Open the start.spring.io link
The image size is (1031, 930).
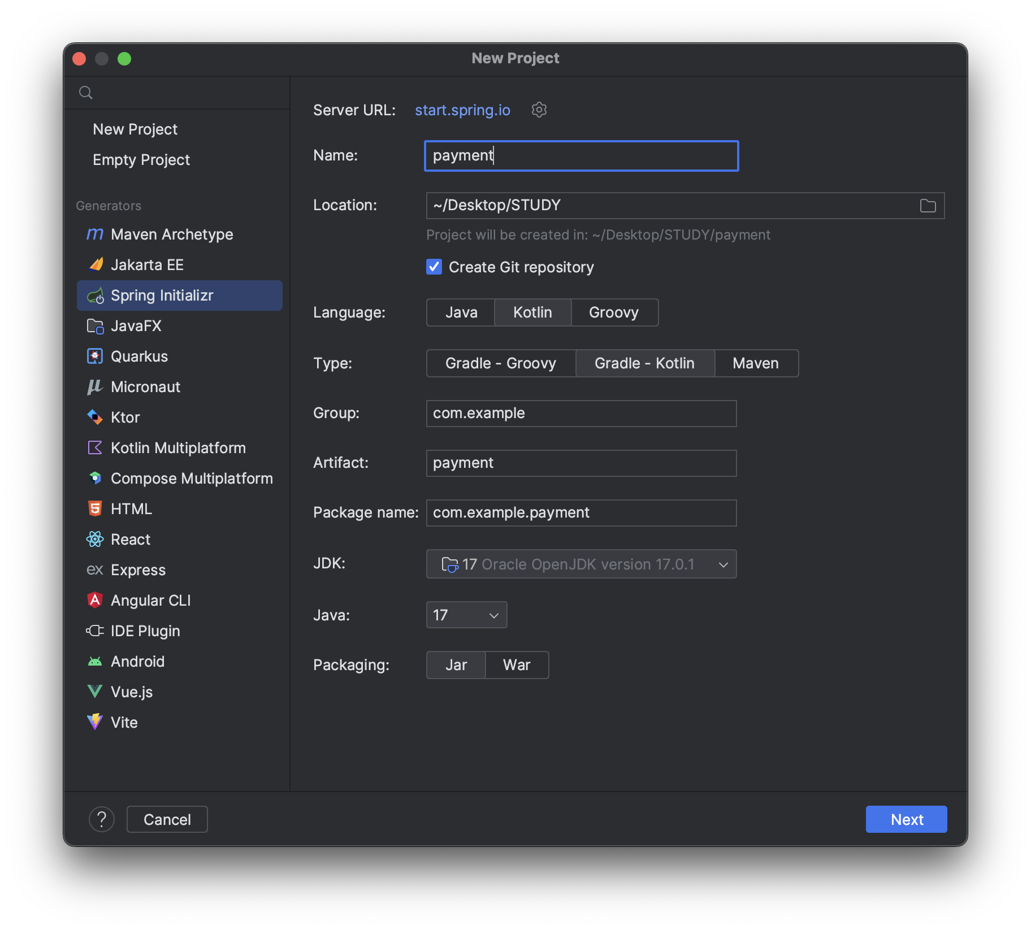[462, 110]
